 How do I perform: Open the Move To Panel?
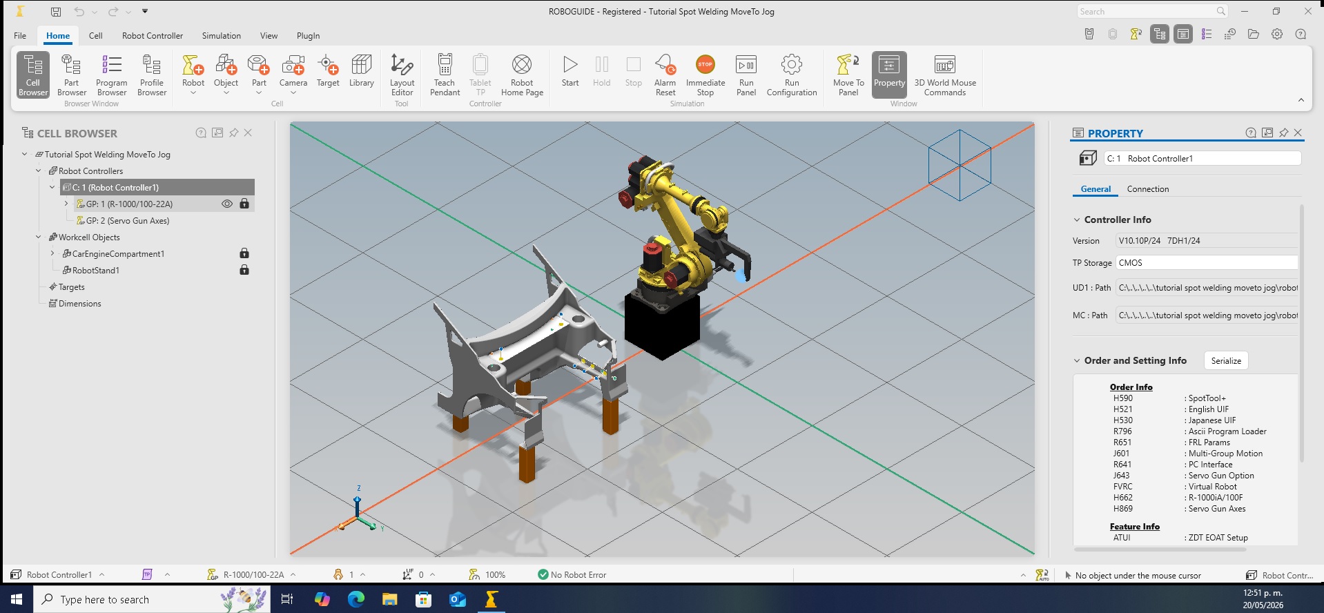(848, 75)
